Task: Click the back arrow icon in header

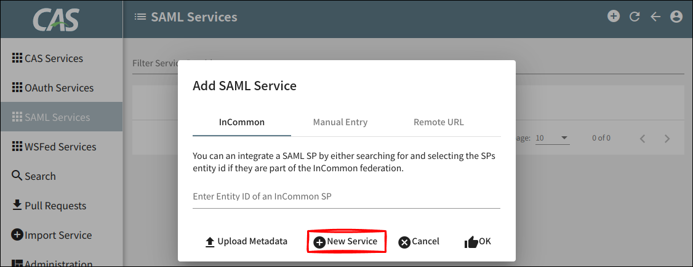Action: 655,17
